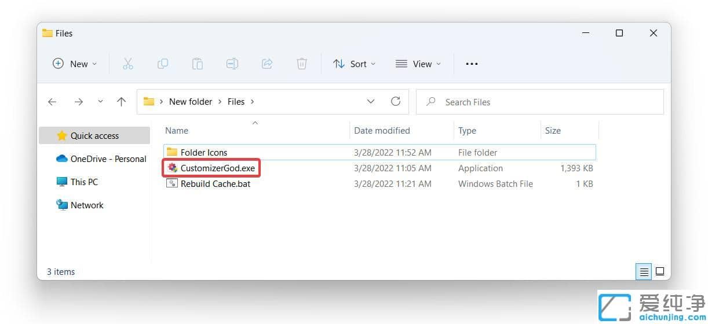Click the Paste clipboard icon
The height and width of the screenshot is (324, 708).
[198, 64]
